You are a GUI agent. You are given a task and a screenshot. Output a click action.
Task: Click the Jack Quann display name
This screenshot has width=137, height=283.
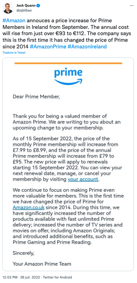(26, 6)
